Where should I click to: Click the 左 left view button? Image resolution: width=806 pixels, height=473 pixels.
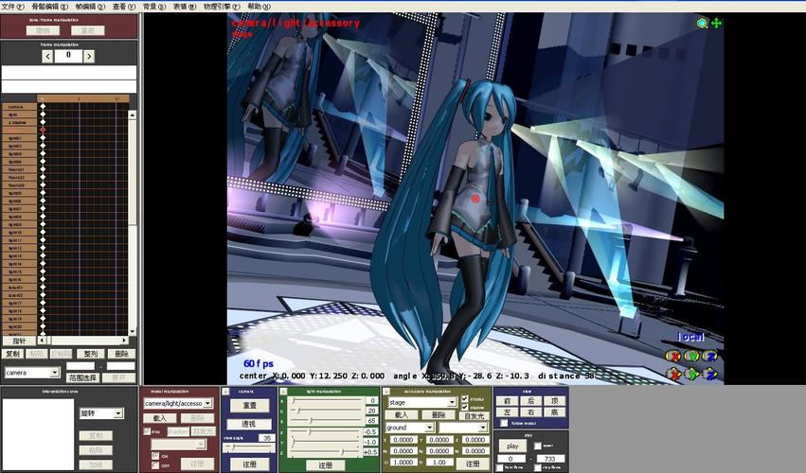click(508, 412)
